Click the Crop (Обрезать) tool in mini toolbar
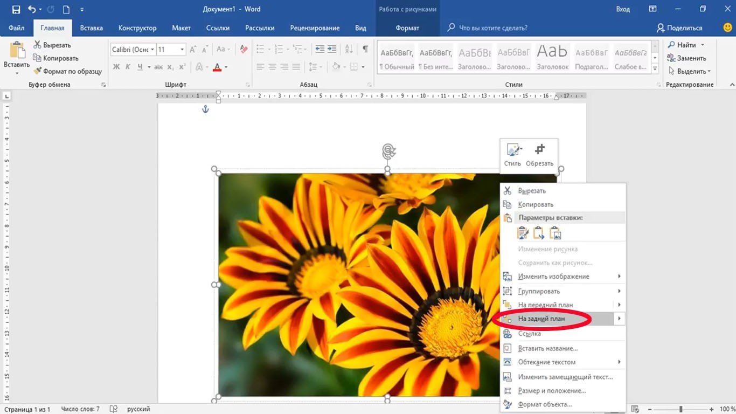Image resolution: width=736 pixels, height=414 pixels. pyautogui.click(x=540, y=156)
